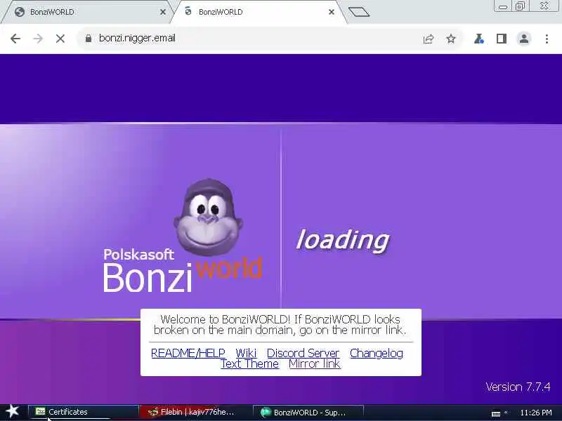
Task: Close the active BonziWORLD tab
Action: pyautogui.click(x=332, y=12)
